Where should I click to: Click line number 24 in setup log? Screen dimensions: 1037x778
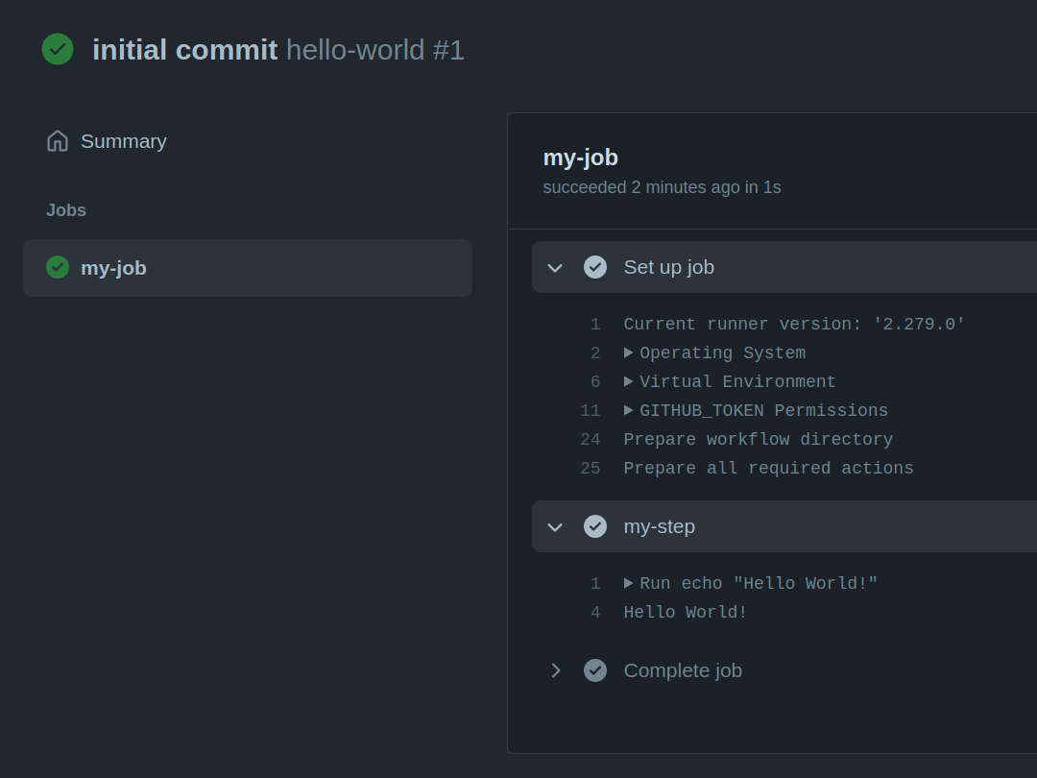tap(590, 439)
